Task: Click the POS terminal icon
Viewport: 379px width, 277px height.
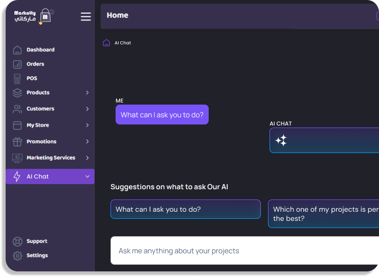Action: click(17, 79)
